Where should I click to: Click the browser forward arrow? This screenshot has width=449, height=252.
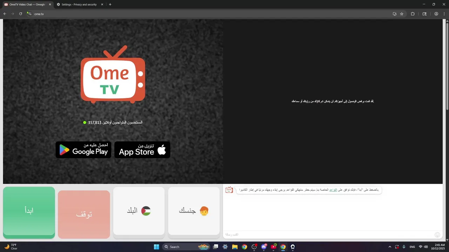coord(13,14)
